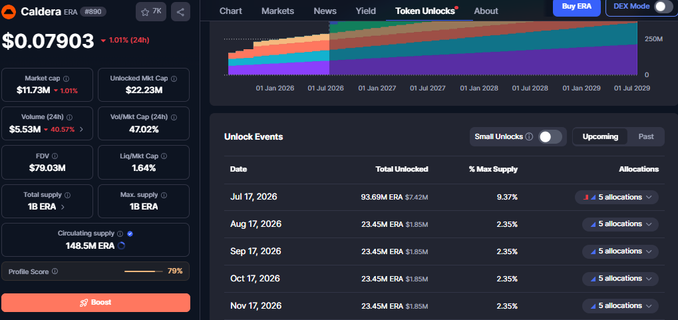Show Profile Score info icon
Image resolution: width=678 pixels, height=320 pixels.
(x=55, y=271)
